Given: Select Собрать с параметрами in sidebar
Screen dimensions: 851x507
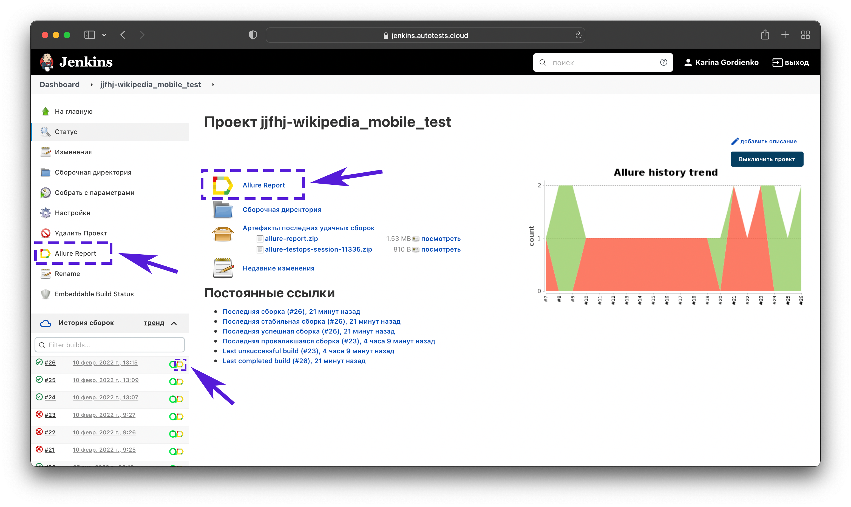Looking at the screenshot, I should click(x=94, y=193).
